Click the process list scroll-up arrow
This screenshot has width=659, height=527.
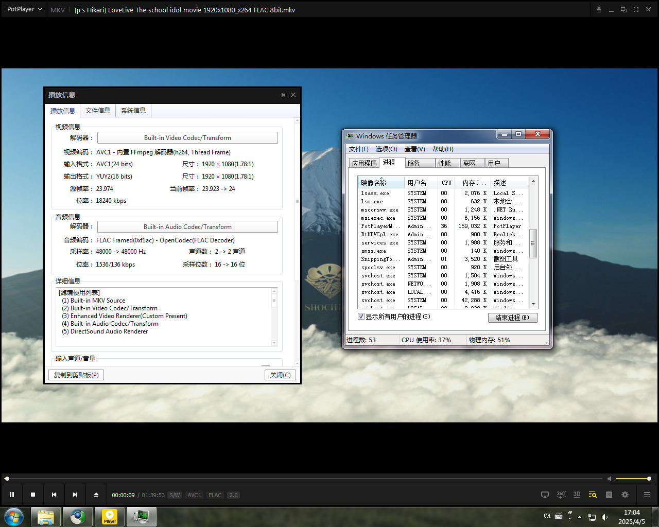[x=533, y=181]
